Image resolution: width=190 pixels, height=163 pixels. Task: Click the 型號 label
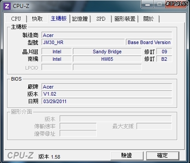point(33,42)
